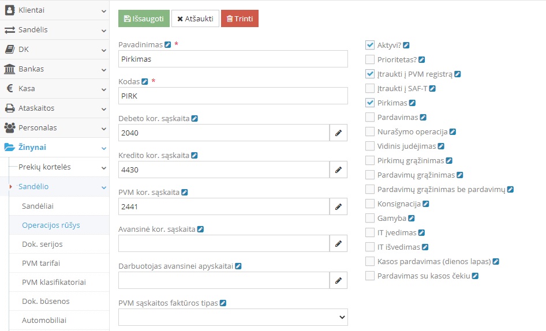Click edit icon next to Pavadinimas label
The height and width of the screenshot is (331, 546).
[x=168, y=44]
